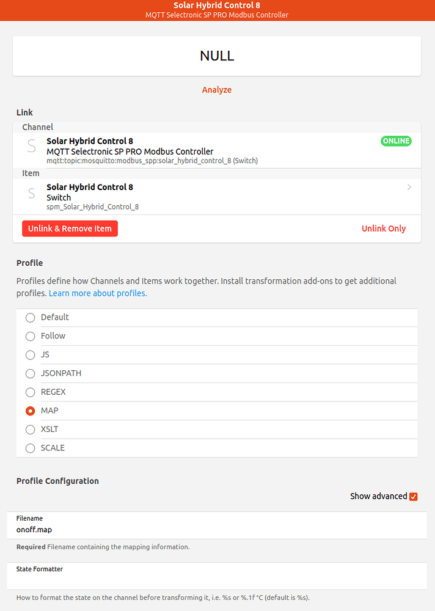Select the JSONPATH profile
Viewport: 435px width, 611px height.
click(30, 373)
